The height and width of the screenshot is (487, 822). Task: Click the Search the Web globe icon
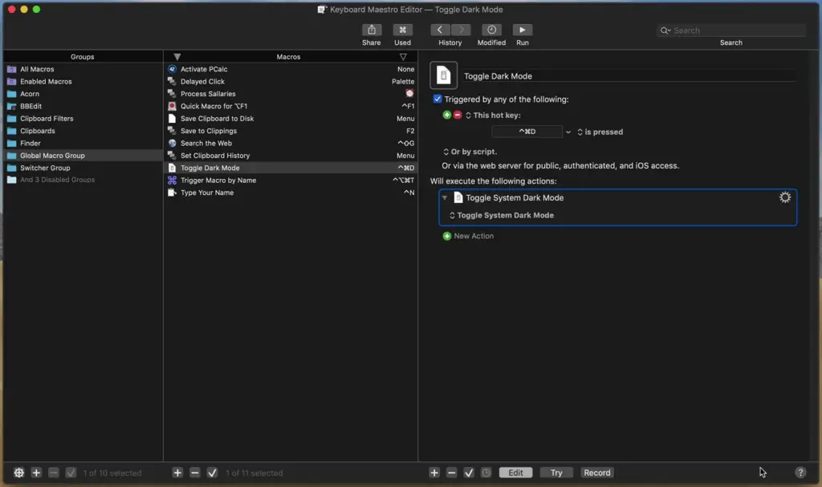click(x=172, y=143)
